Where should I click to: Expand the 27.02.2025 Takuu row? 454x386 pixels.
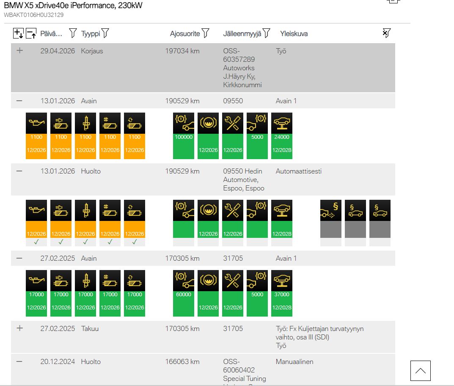pyautogui.click(x=20, y=328)
